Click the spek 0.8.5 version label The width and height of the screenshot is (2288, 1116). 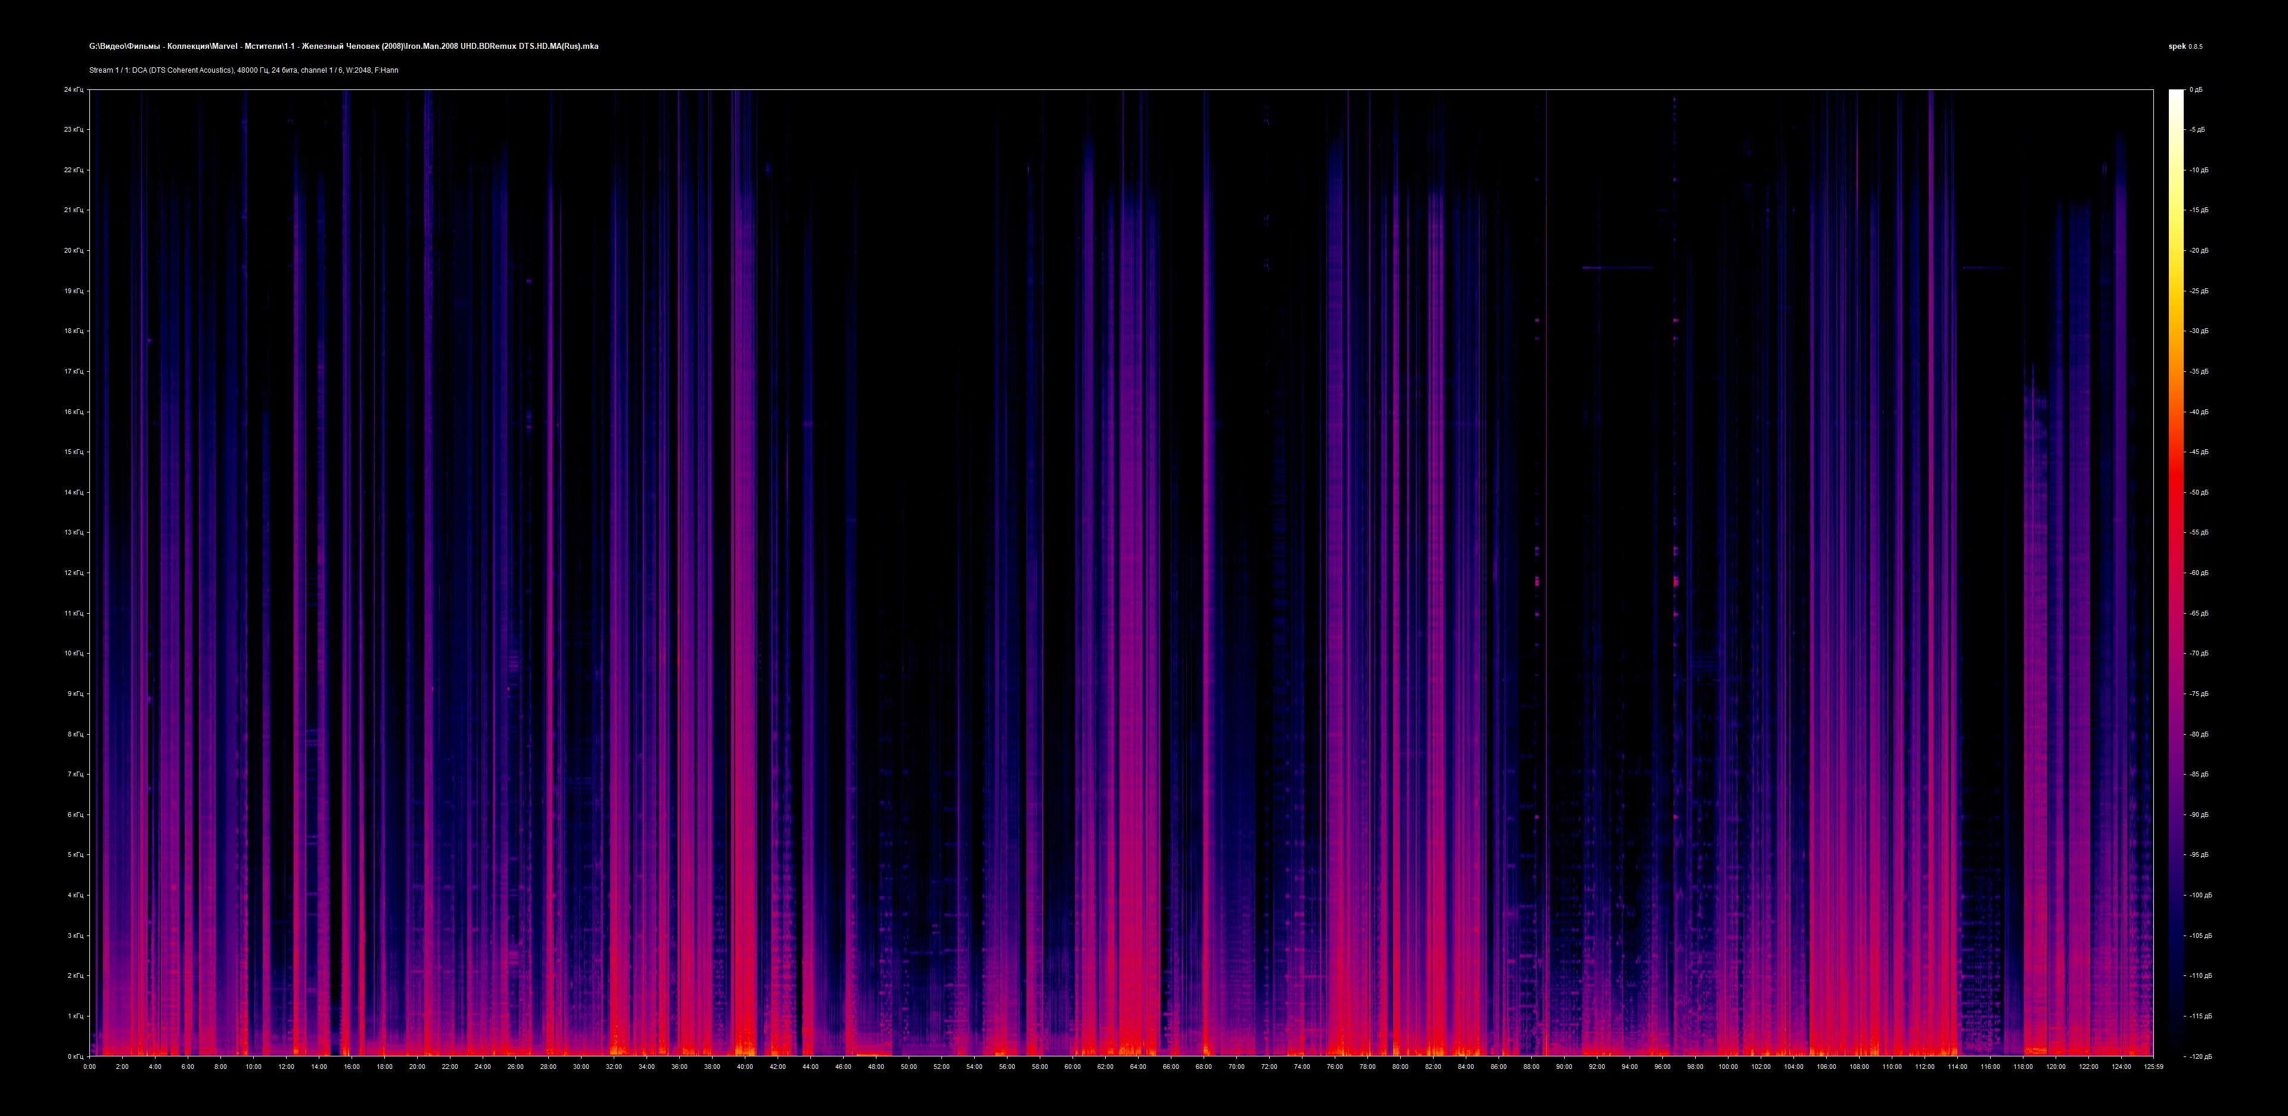pyautogui.click(x=2185, y=46)
